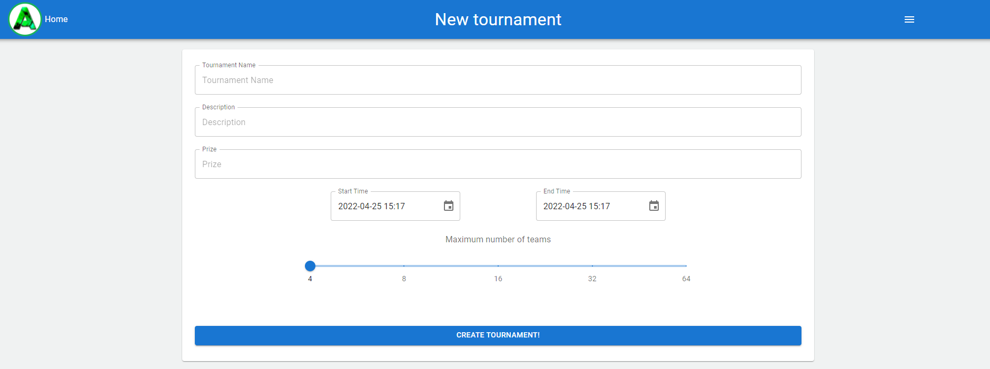Grab the slider handle at 4 teams
Screen dimensions: 990x369
click(310, 266)
